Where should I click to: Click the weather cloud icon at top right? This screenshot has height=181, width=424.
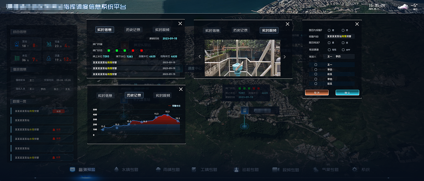click(403, 6)
